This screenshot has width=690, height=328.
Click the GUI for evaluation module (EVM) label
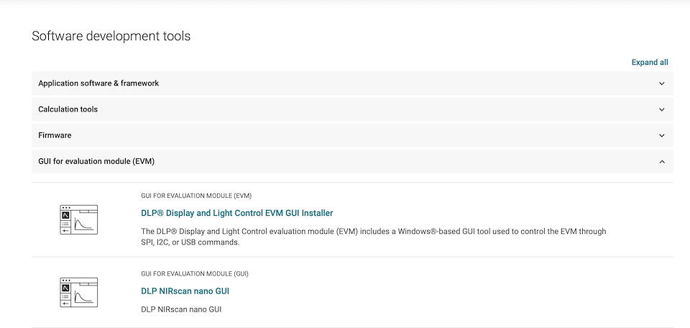pos(96,162)
